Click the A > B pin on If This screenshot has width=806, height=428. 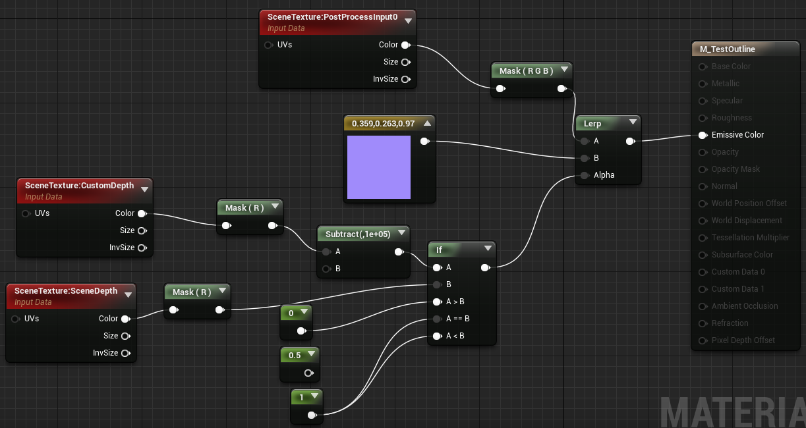click(437, 302)
